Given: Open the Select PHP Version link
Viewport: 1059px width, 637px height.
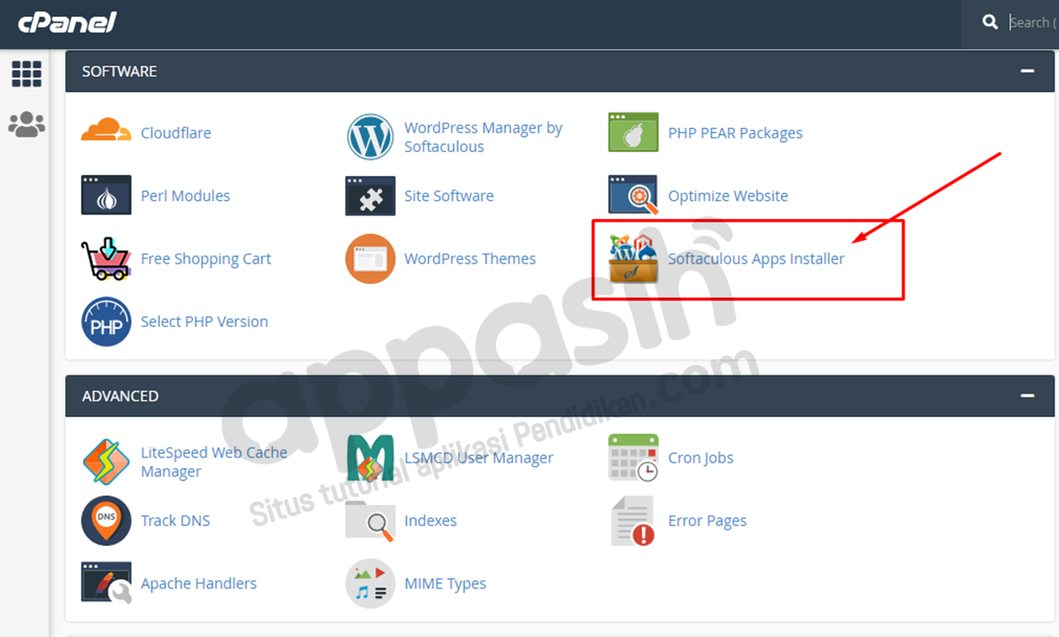Looking at the screenshot, I should pyautogui.click(x=204, y=322).
